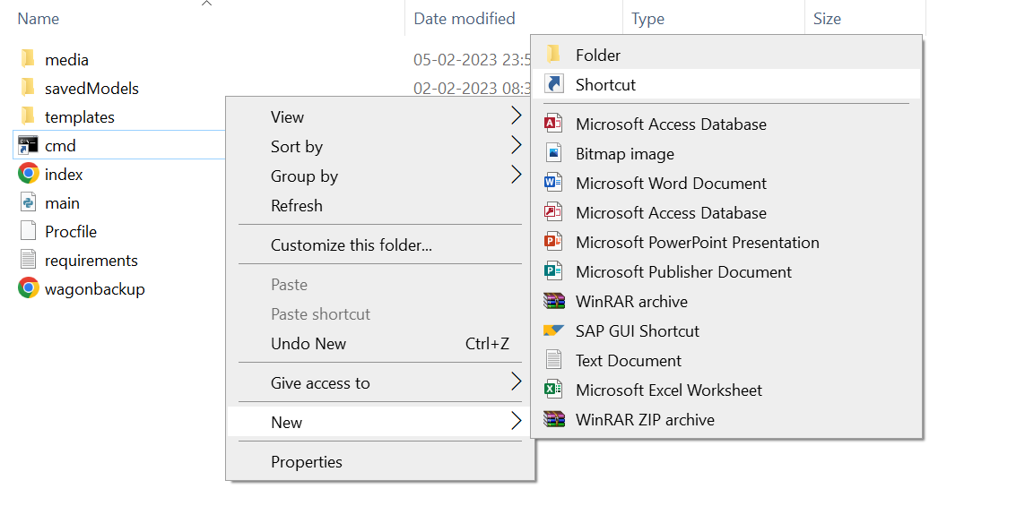Click the SAP GUI Shortcut icon
Screen dimensions: 1025x523
click(553, 330)
